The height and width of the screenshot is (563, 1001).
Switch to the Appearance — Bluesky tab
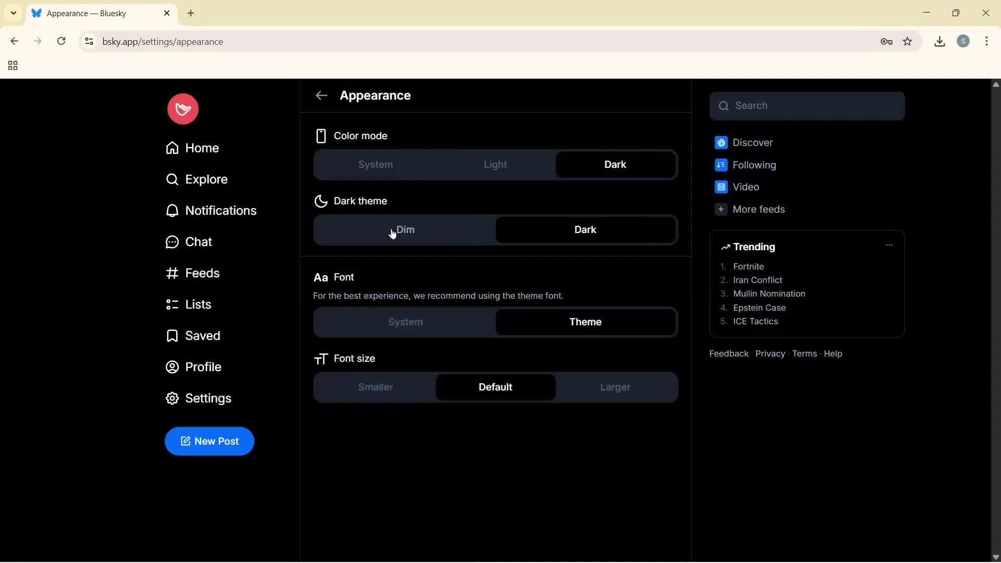(94, 13)
